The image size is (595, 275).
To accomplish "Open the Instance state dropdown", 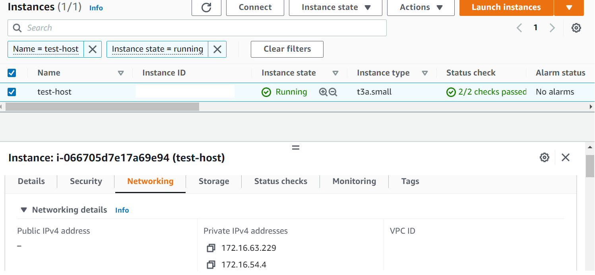I will 335,8.
